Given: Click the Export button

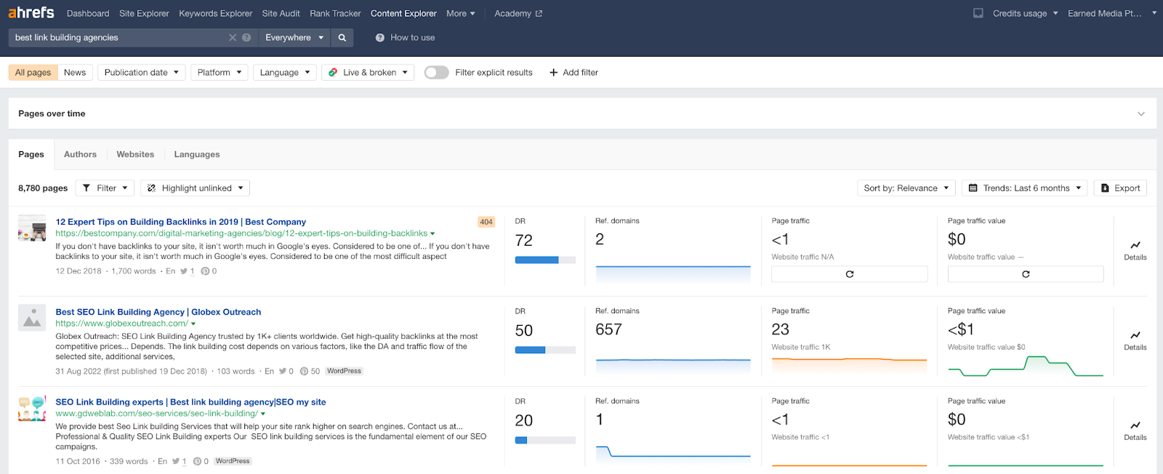Looking at the screenshot, I should (1120, 188).
